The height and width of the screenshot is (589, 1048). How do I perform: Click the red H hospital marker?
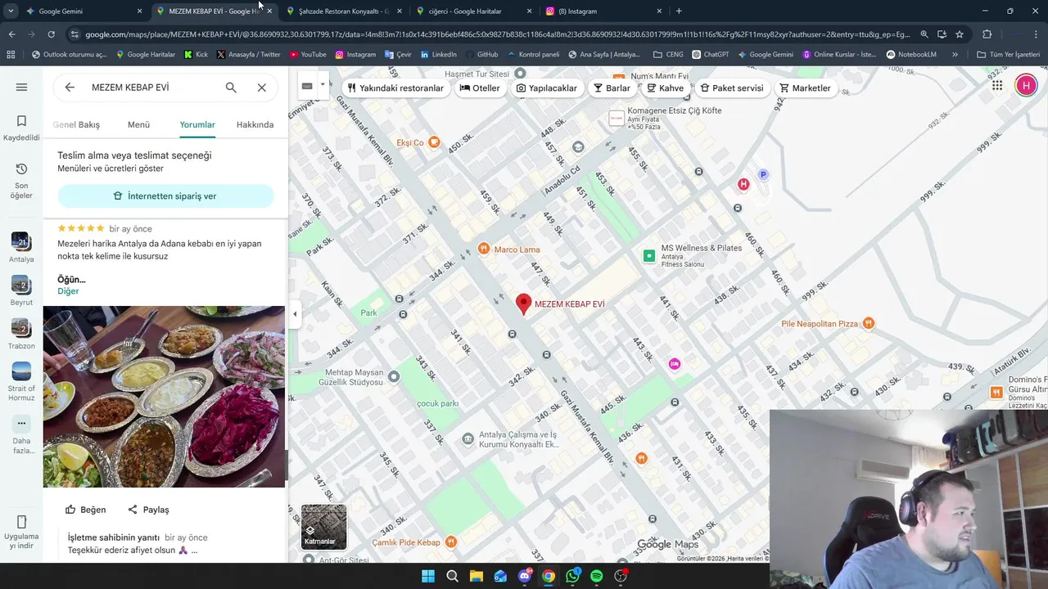point(743,184)
